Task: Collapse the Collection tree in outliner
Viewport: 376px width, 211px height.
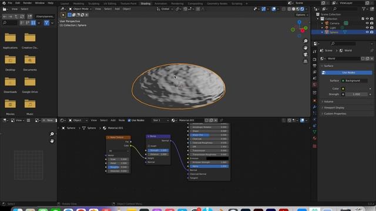Action: [318, 19]
